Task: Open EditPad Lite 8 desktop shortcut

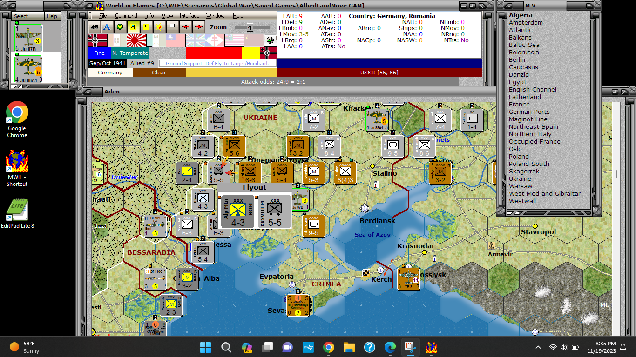Action: coord(17,213)
